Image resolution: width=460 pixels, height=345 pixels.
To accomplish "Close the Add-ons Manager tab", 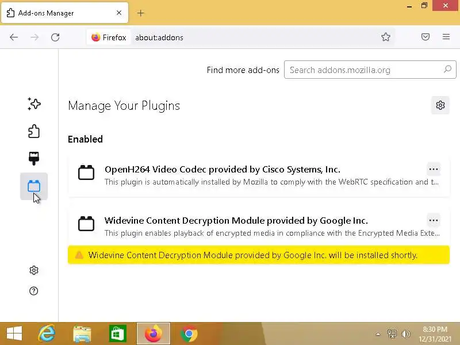I will click(x=119, y=13).
